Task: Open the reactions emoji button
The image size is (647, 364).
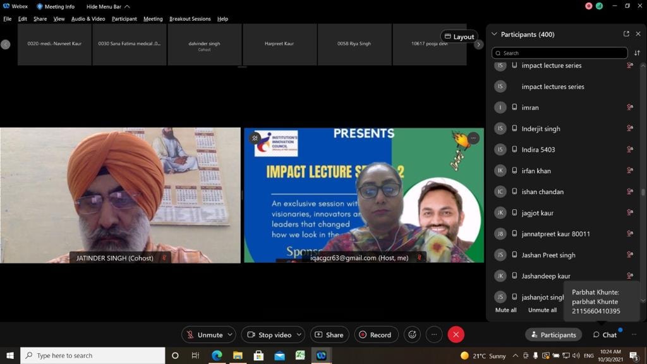Action: (412, 335)
